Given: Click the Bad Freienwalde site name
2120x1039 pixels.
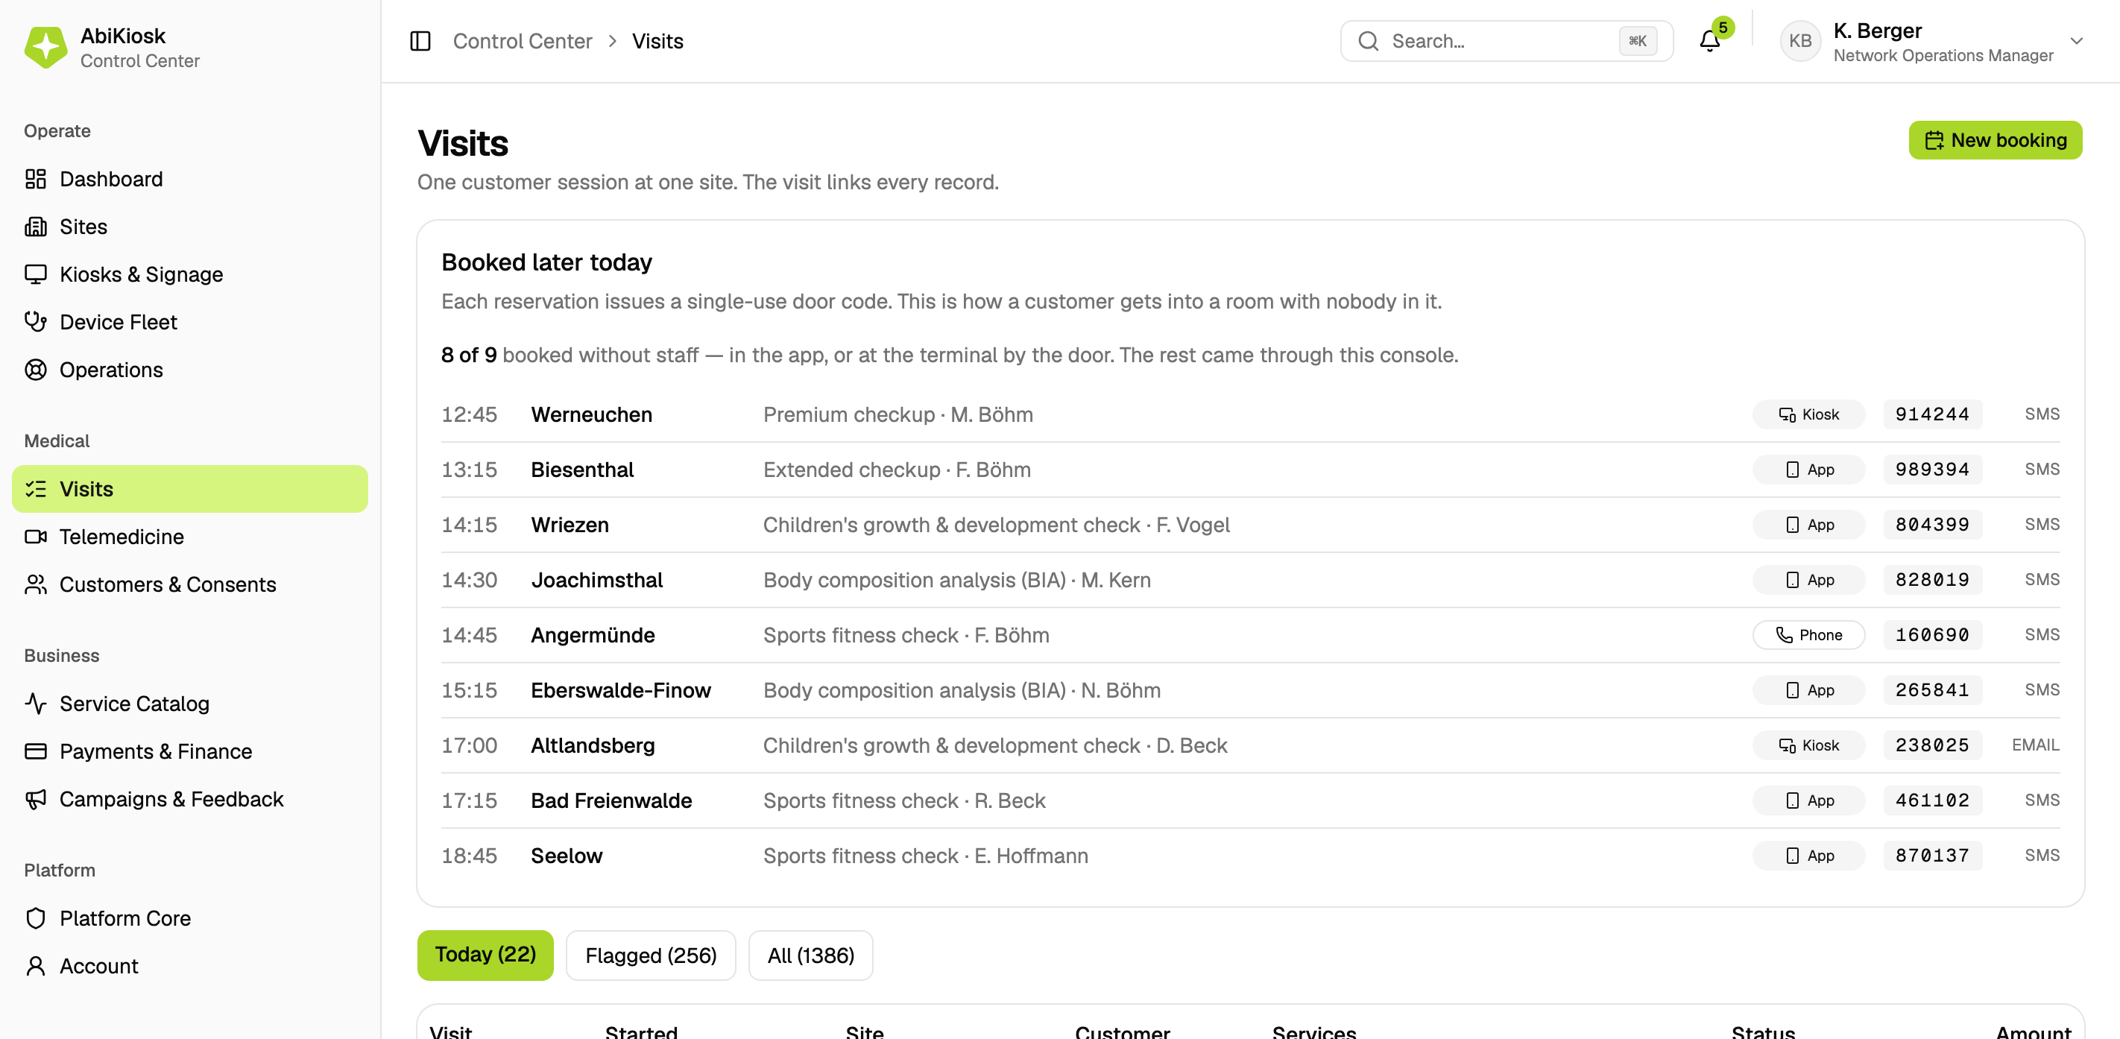Looking at the screenshot, I should pos(611,800).
